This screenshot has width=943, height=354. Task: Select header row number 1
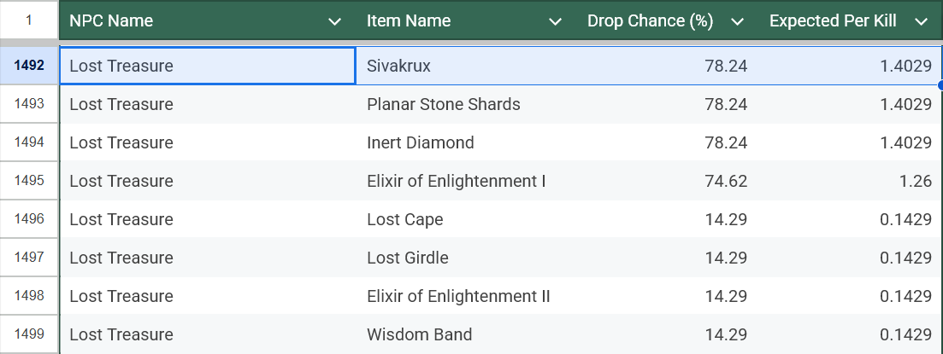pos(29,20)
